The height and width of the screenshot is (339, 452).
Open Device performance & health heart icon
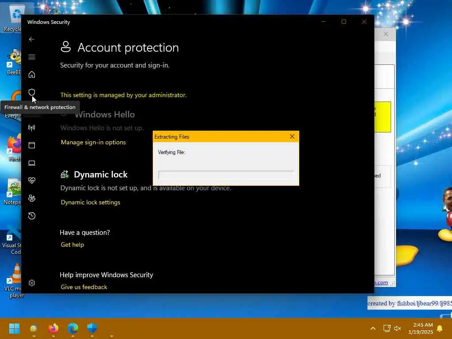point(32,181)
